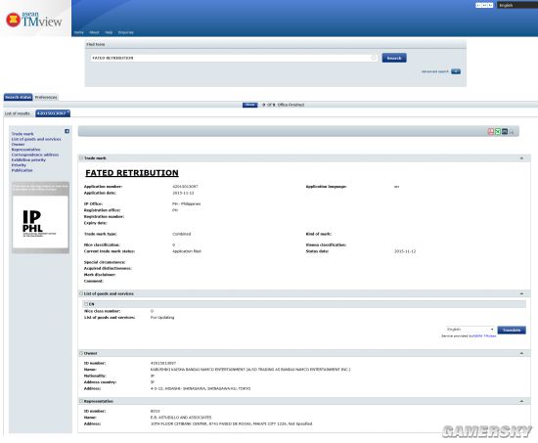Toggle the Trade mark section checkbox

[81, 158]
